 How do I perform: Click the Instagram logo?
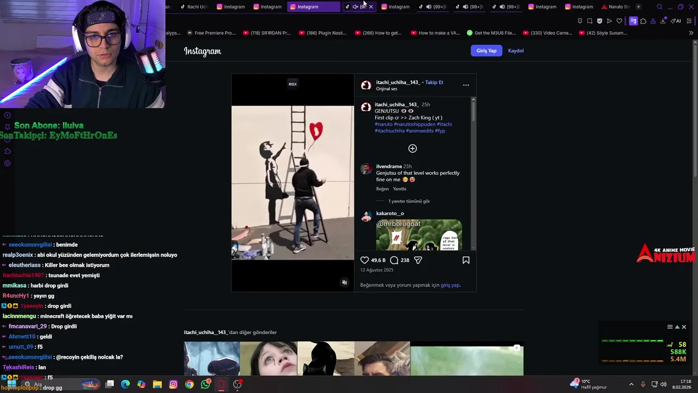202,51
